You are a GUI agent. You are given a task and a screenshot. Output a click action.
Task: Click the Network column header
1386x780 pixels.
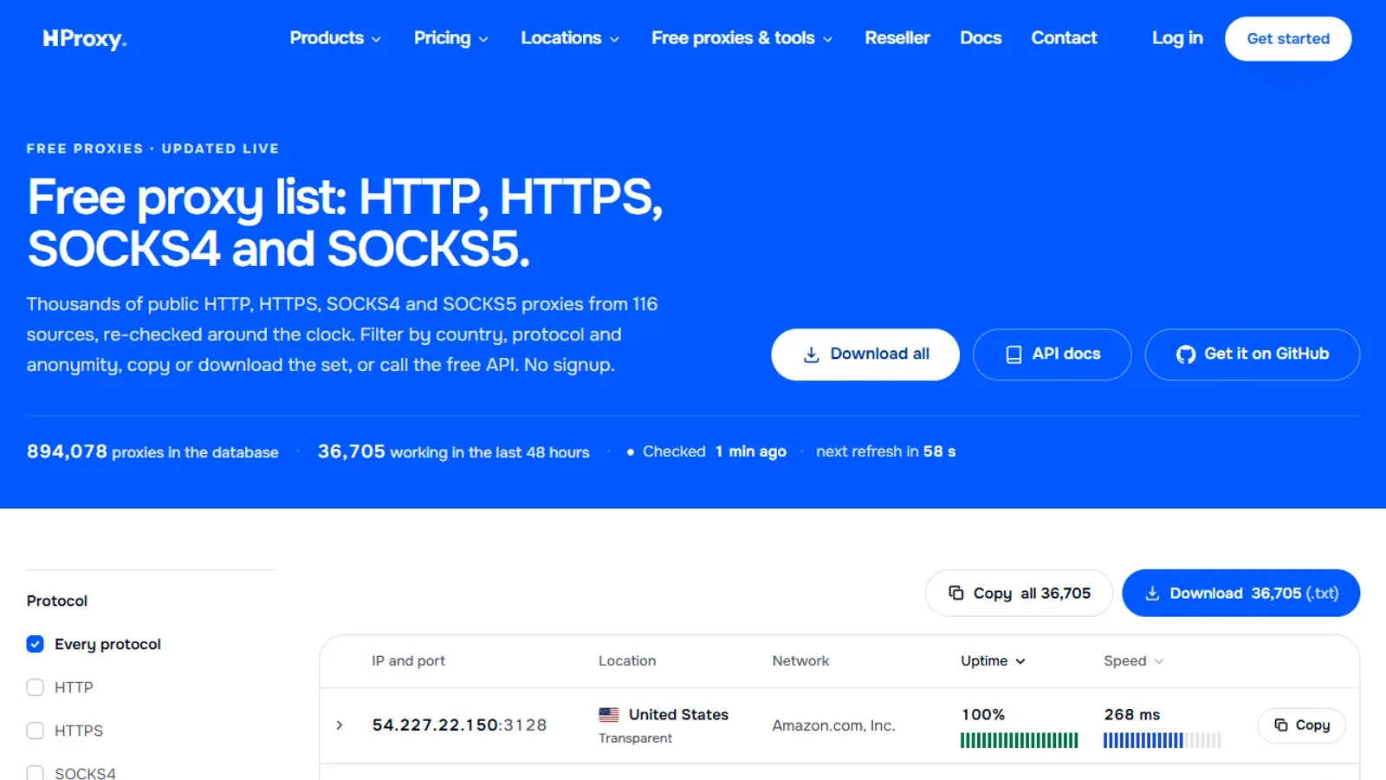click(800, 661)
